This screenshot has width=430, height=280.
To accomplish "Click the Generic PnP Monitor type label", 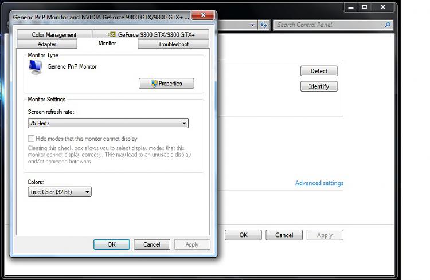I will point(72,66).
